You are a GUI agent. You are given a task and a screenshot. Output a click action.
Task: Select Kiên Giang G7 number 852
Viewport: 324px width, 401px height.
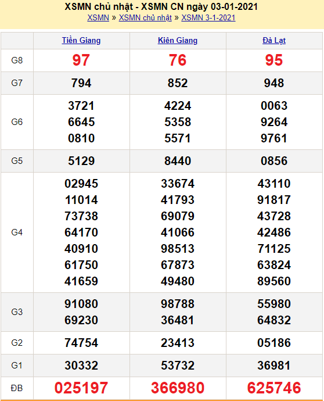pyautogui.click(x=178, y=83)
